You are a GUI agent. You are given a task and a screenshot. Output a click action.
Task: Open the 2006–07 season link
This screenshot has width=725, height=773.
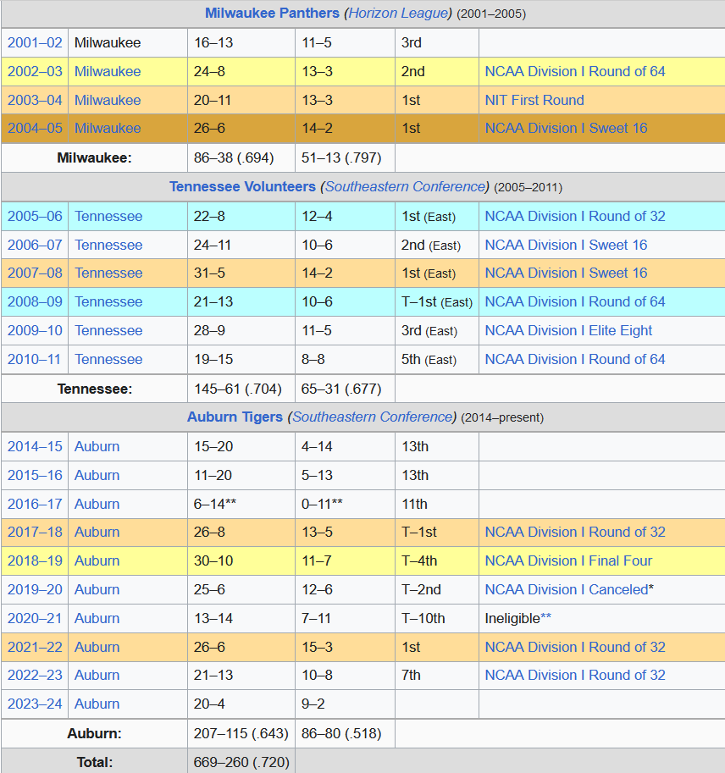[x=35, y=245]
